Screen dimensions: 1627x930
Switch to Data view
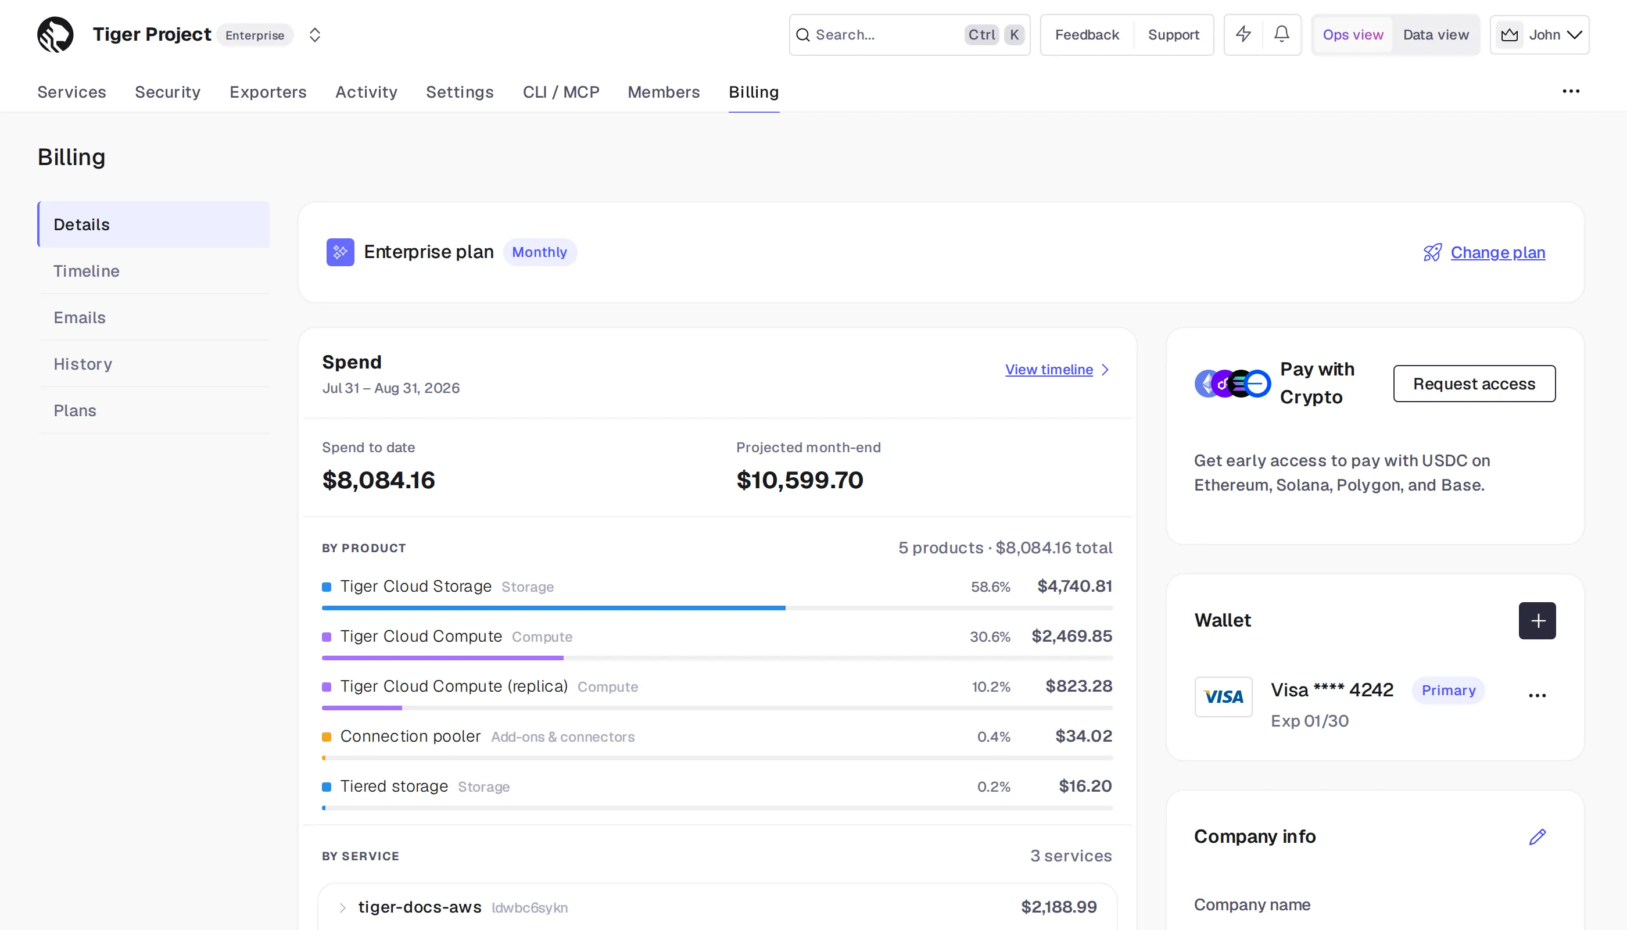pos(1435,34)
